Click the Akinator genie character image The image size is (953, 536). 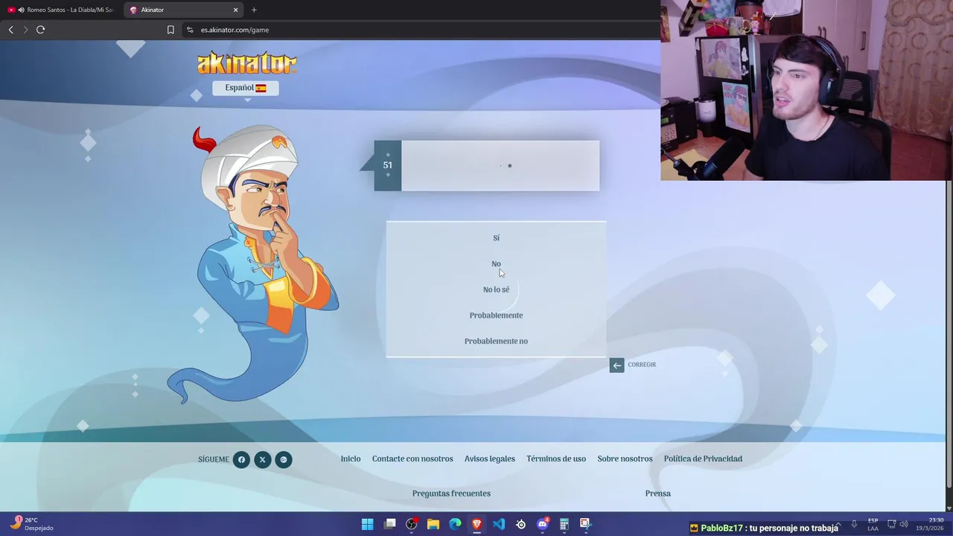pyautogui.click(x=253, y=264)
